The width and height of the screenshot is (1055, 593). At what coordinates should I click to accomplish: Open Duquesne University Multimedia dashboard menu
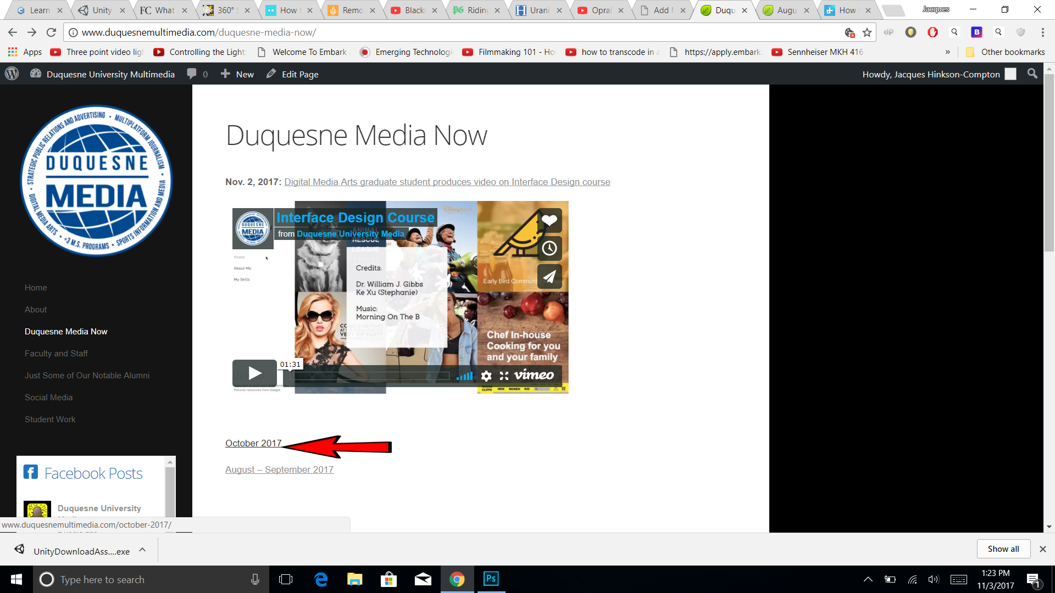pyautogui.click(x=103, y=74)
